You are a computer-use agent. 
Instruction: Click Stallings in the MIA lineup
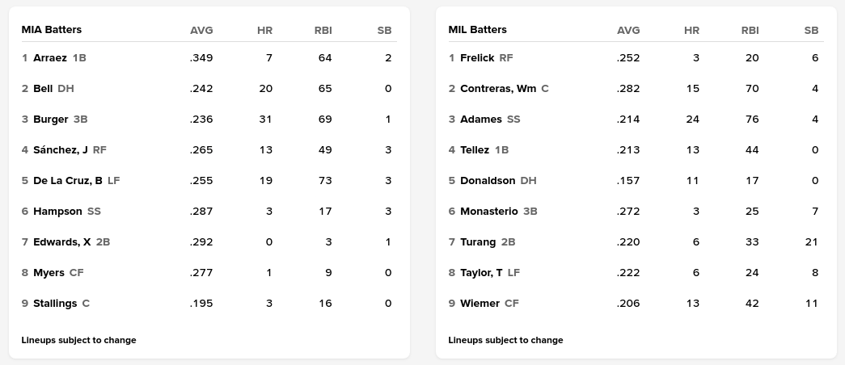pyautogui.click(x=55, y=304)
